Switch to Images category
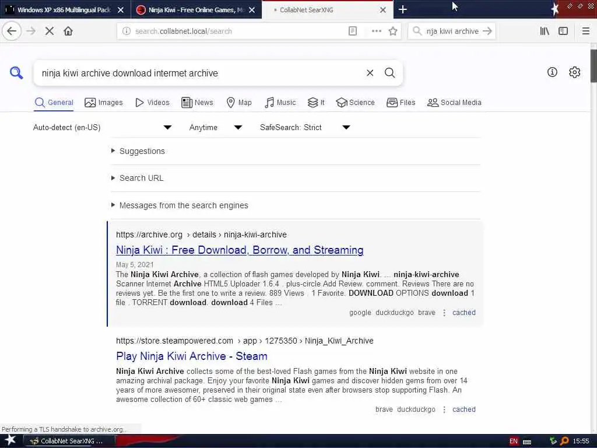 pyautogui.click(x=104, y=103)
